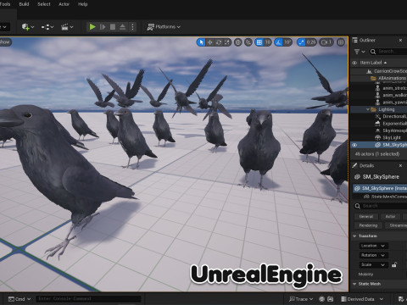Open the Tools menu
Viewport: 407px width, 305px height.
[5, 4]
